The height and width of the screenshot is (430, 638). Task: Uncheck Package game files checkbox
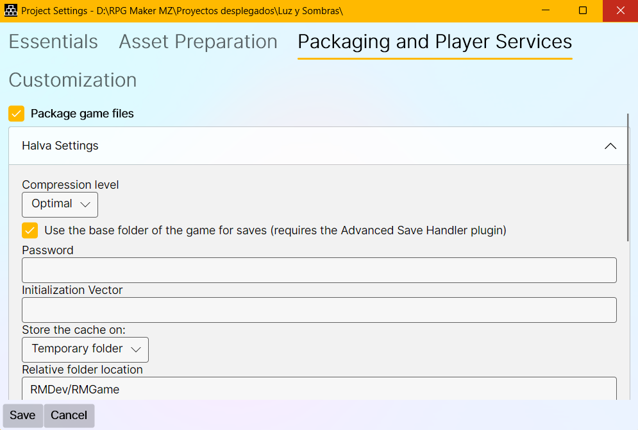[x=17, y=114]
